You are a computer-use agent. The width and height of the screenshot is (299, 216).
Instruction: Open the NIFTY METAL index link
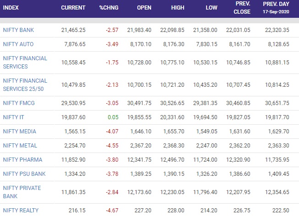(x=20, y=146)
